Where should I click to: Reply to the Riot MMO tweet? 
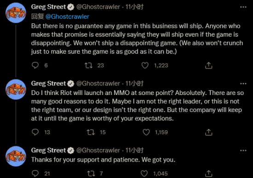coord(35,132)
